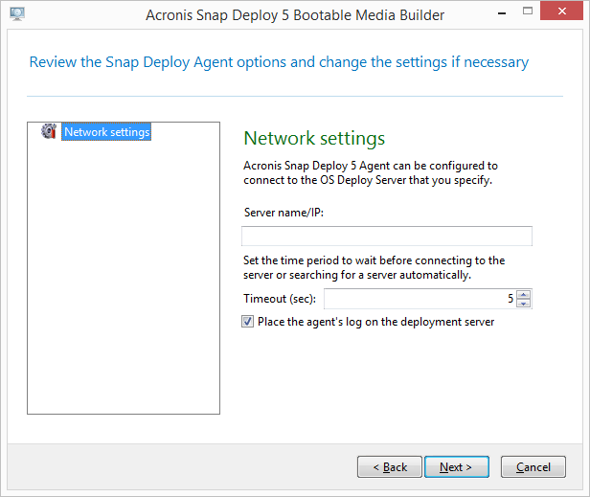Toggle Place the agent's log checkbox
590x497 pixels.
click(x=247, y=322)
